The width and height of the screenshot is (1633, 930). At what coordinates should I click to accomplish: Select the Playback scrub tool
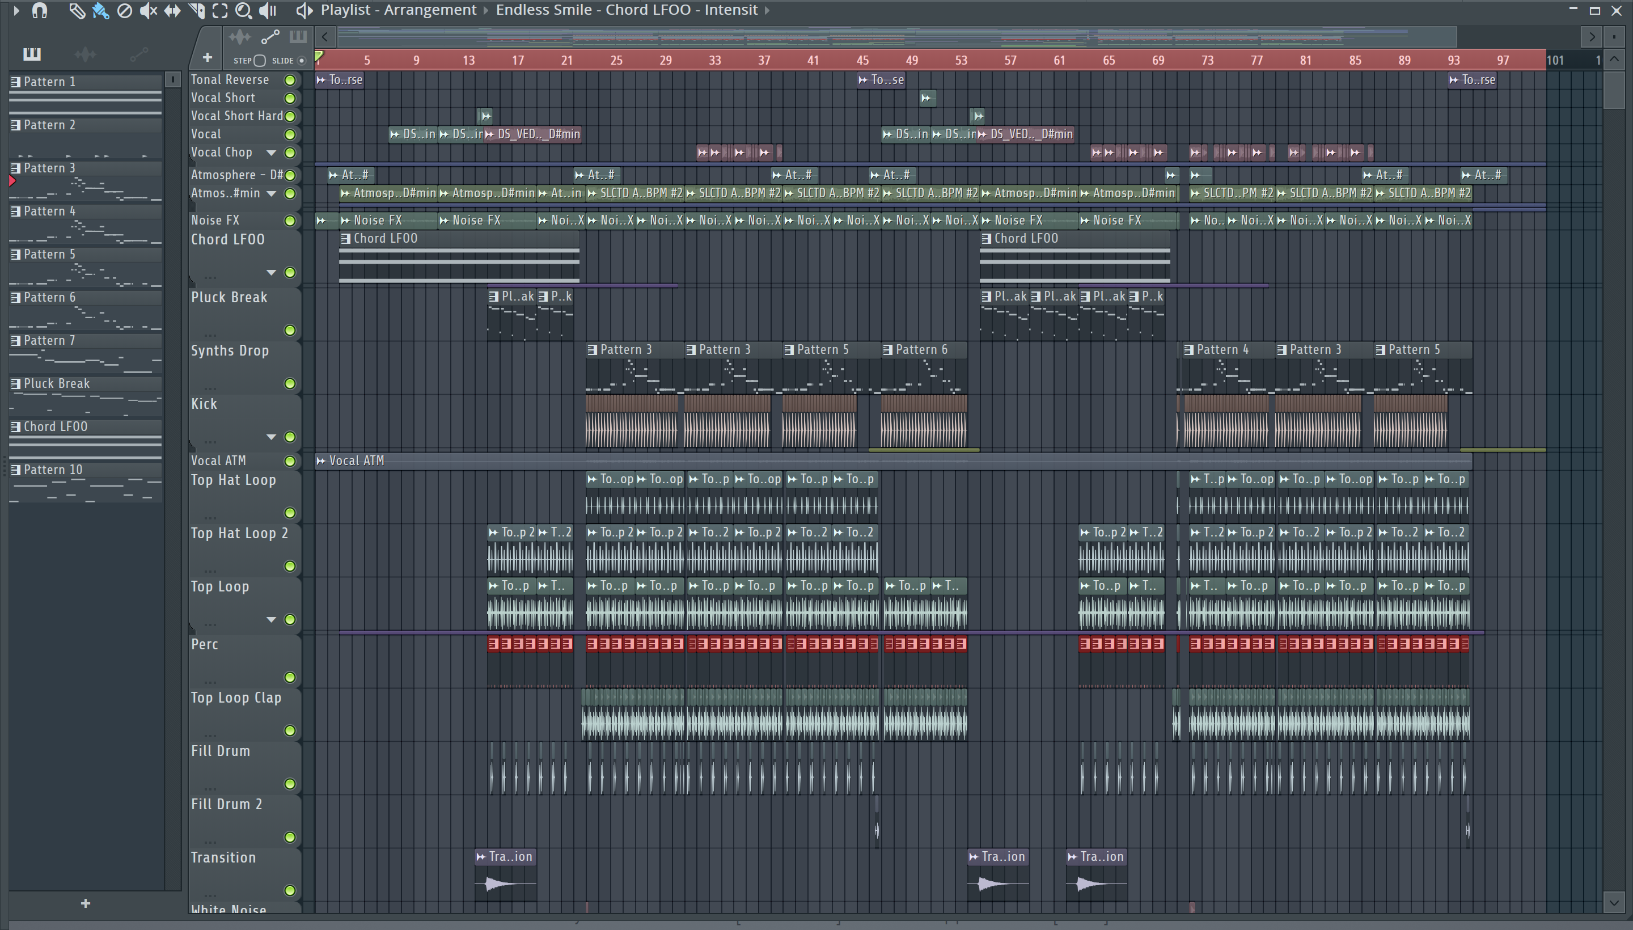coord(268,10)
